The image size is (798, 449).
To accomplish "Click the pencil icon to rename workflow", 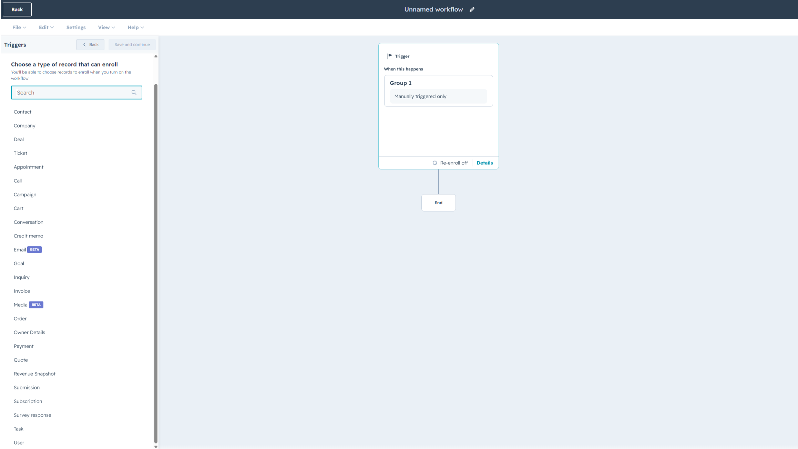I will 472,10.
